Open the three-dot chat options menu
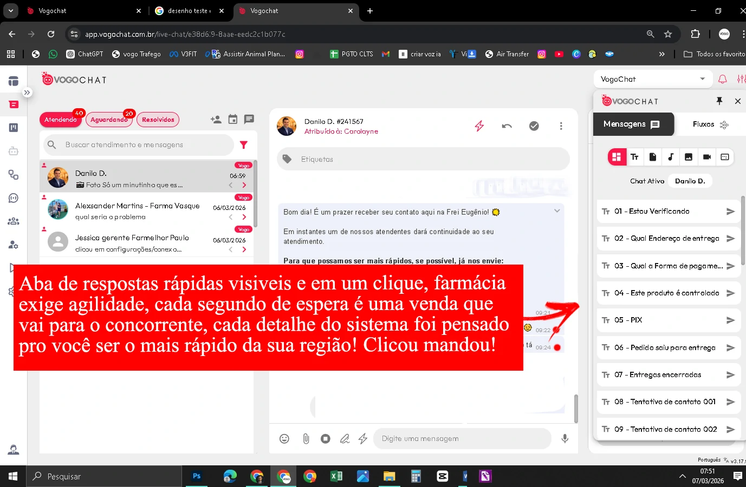 [x=561, y=126]
